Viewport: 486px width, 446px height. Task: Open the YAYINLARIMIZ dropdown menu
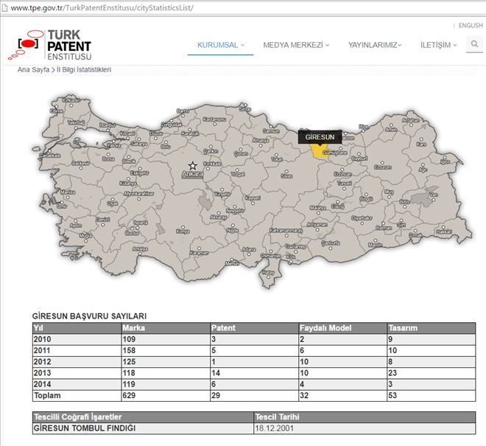click(x=375, y=45)
